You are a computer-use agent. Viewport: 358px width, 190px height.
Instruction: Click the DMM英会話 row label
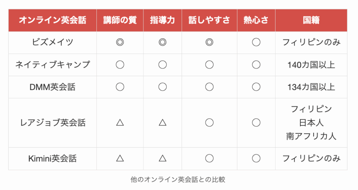(x=52, y=87)
